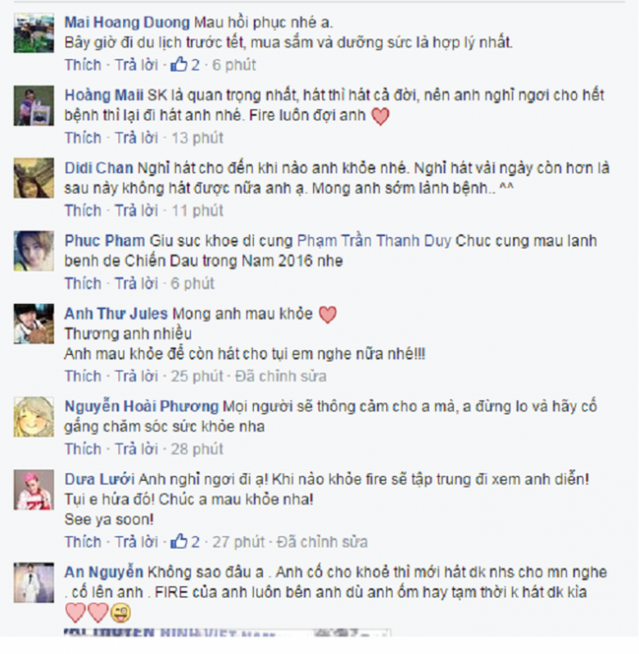Reply to Didi Chan's comment with Trả lời

(x=136, y=210)
